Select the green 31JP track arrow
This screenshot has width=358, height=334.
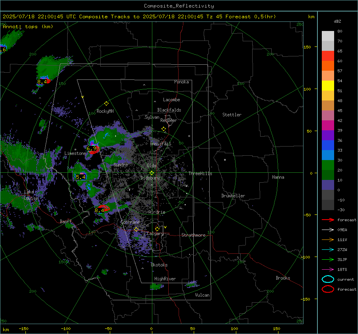click(328, 259)
